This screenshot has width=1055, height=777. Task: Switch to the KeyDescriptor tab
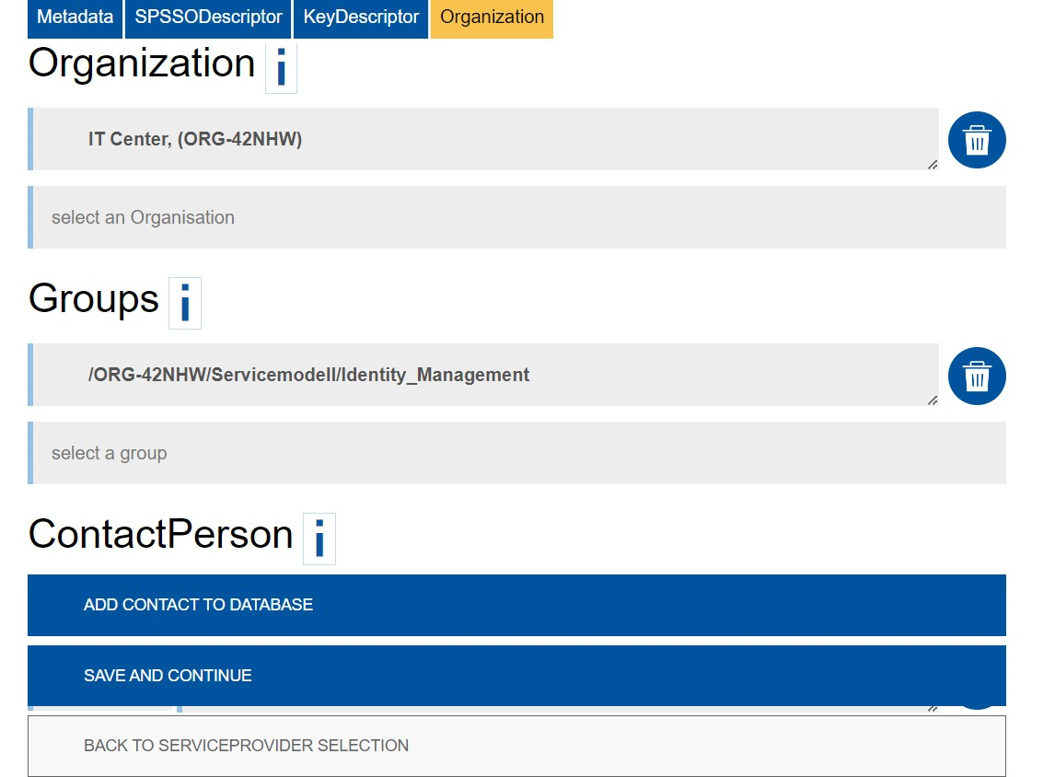(360, 17)
